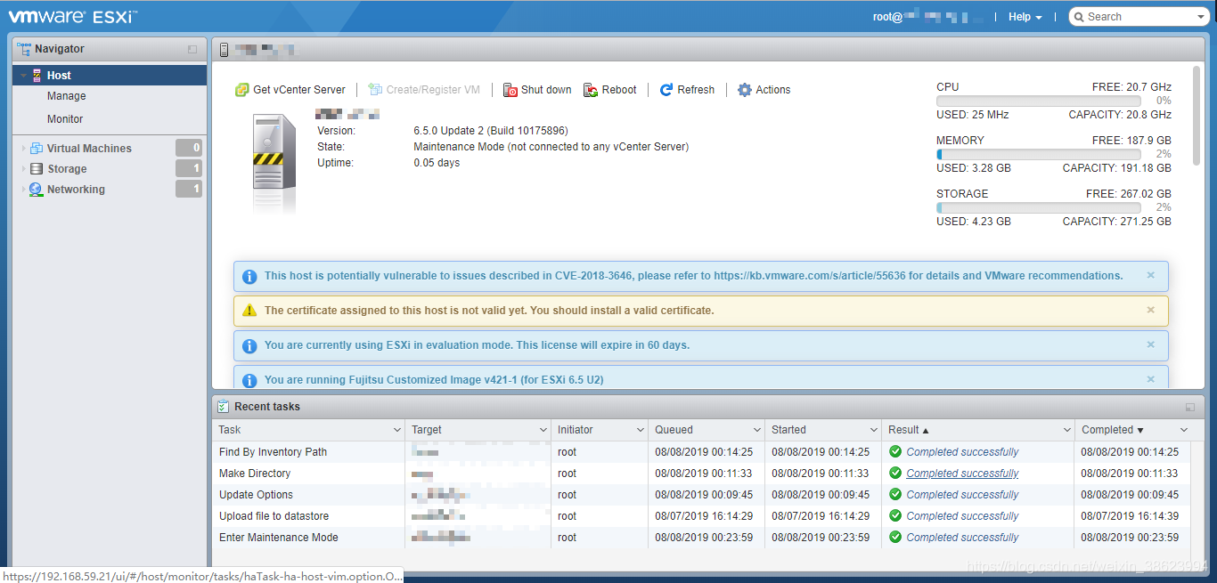Click success icon for Enter Maintenance Mode

pos(895,538)
